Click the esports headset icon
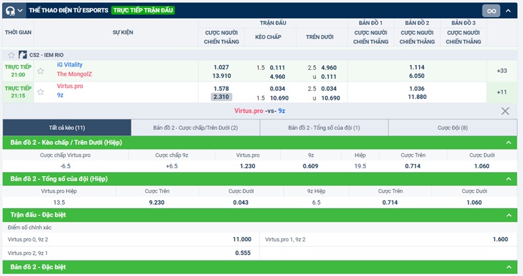Screen dimensions: 523x276 (11, 10)
